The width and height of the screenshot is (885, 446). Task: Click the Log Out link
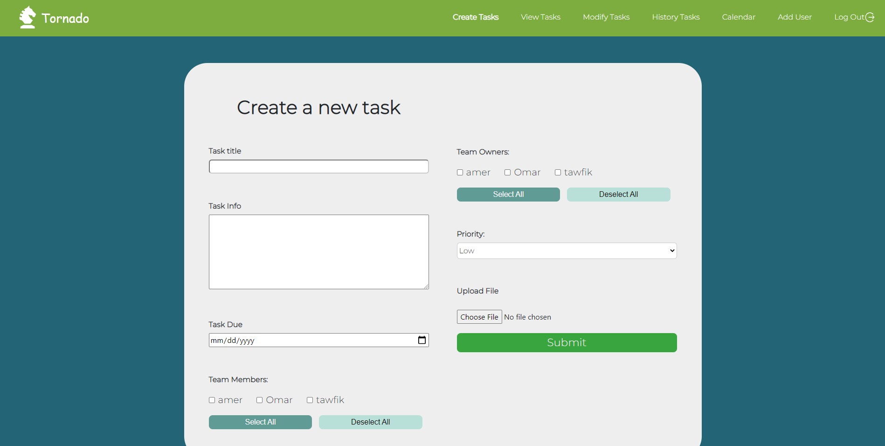pos(849,17)
